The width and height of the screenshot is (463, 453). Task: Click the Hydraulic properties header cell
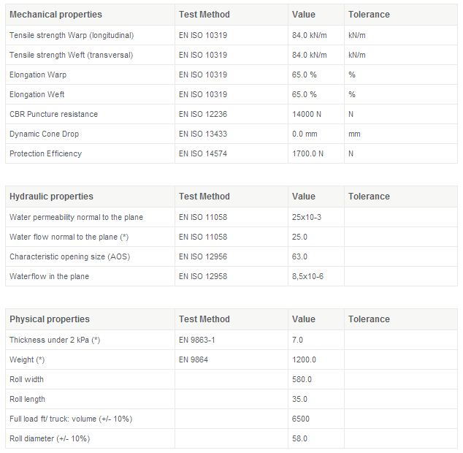pyautogui.click(x=51, y=197)
